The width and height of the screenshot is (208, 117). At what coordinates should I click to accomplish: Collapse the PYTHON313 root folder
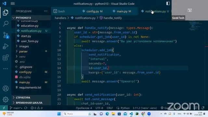pyautogui.click(x=31, y=18)
